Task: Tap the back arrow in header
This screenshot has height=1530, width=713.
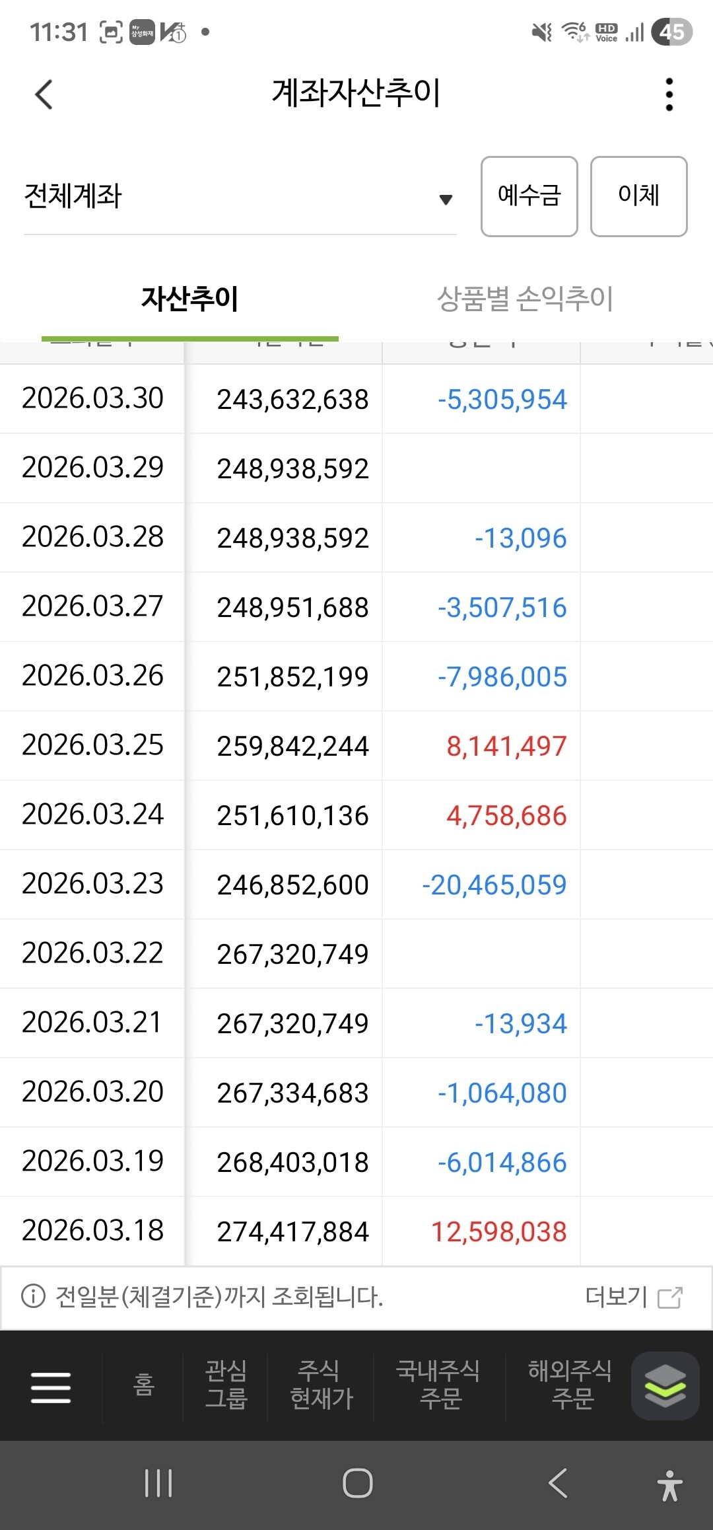Action: click(44, 94)
